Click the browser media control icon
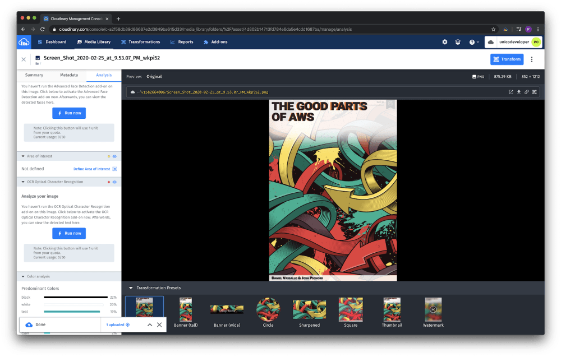 (x=518, y=29)
